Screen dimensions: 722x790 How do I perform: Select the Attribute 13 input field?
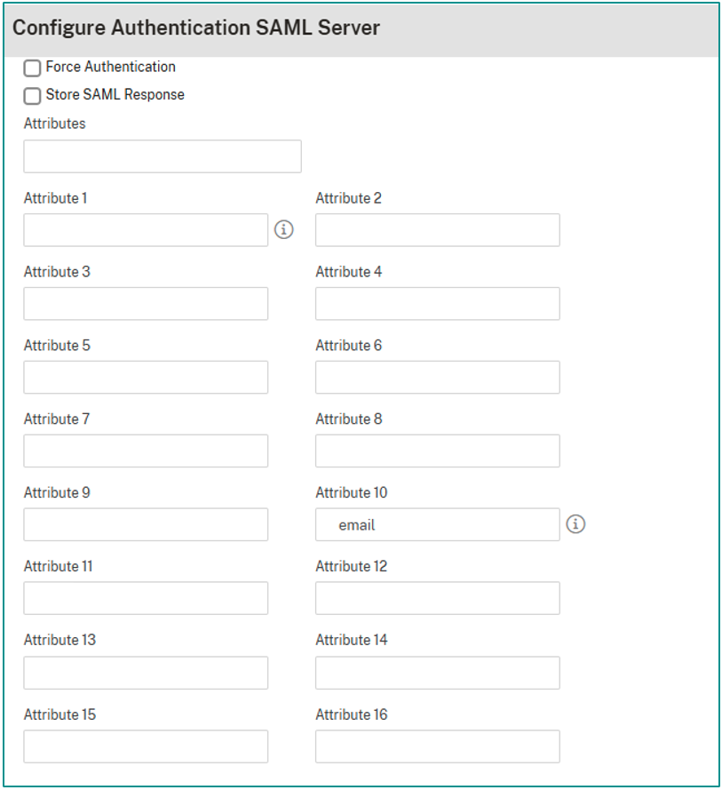point(145,673)
